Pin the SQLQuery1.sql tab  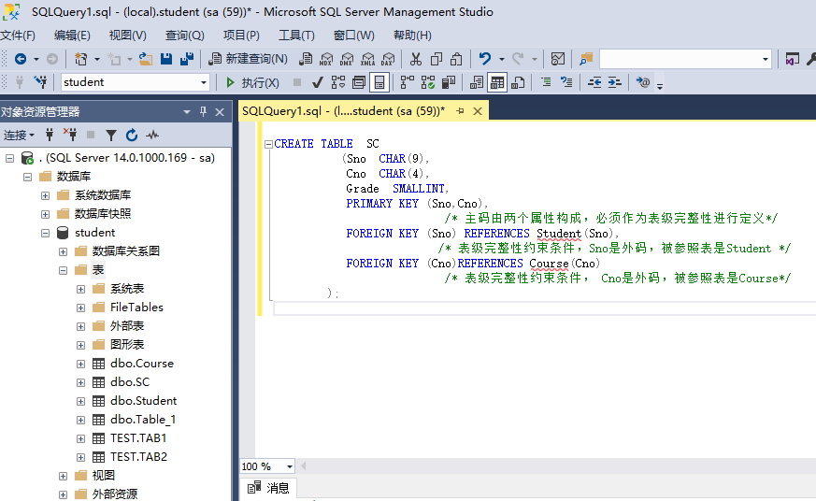[460, 111]
